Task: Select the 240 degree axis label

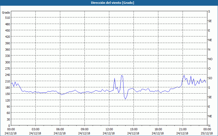Action: [x=8, y=75]
